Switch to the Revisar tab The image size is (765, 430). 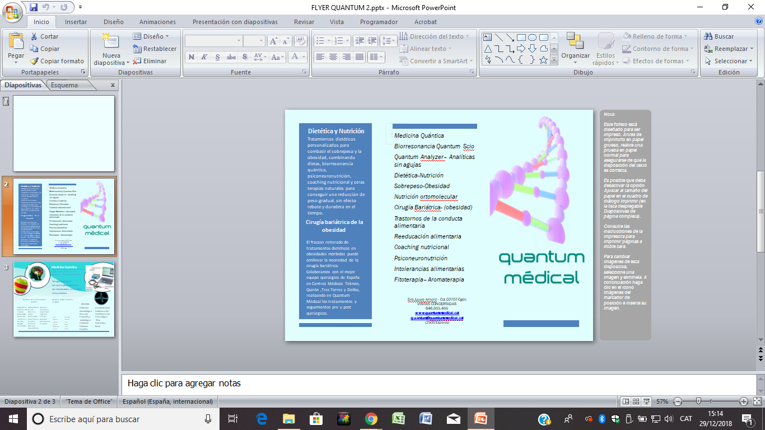[x=304, y=22]
